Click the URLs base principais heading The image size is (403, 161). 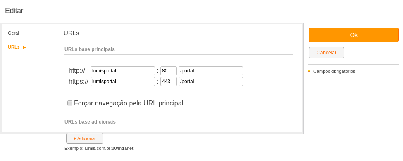click(89, 49)
